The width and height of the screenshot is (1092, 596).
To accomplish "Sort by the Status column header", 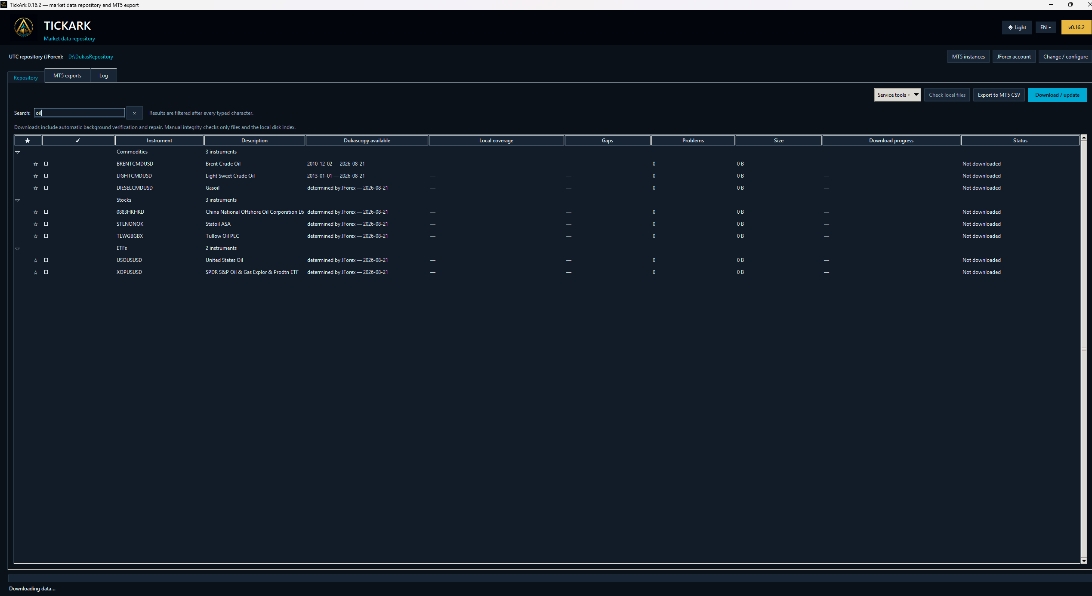I will coord(1020,141).
